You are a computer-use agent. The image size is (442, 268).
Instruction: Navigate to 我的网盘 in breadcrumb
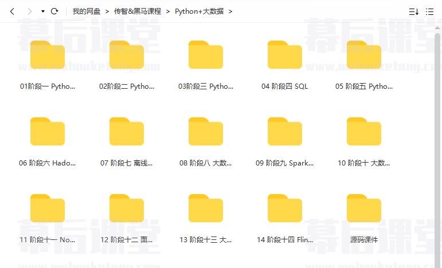pyautogui.click(x=86, y=11)
